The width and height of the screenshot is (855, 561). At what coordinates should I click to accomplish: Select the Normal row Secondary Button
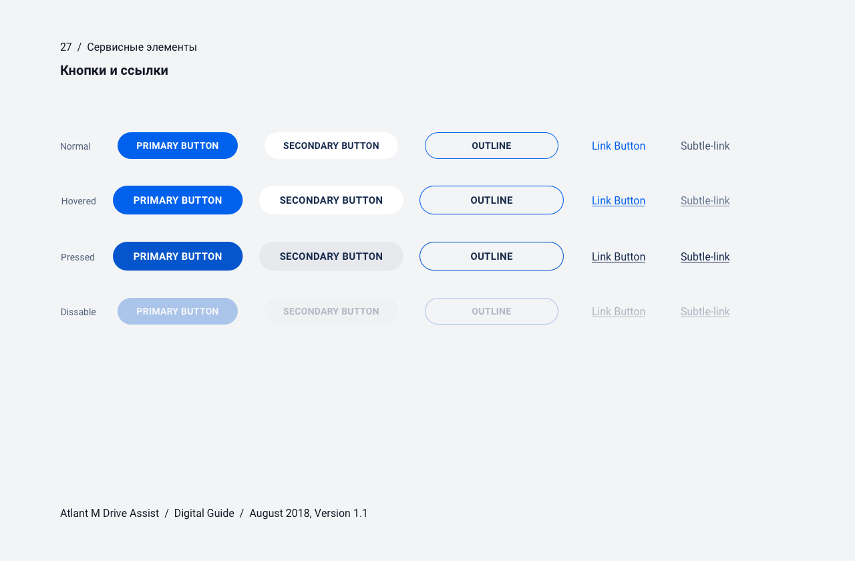[331, 146]
